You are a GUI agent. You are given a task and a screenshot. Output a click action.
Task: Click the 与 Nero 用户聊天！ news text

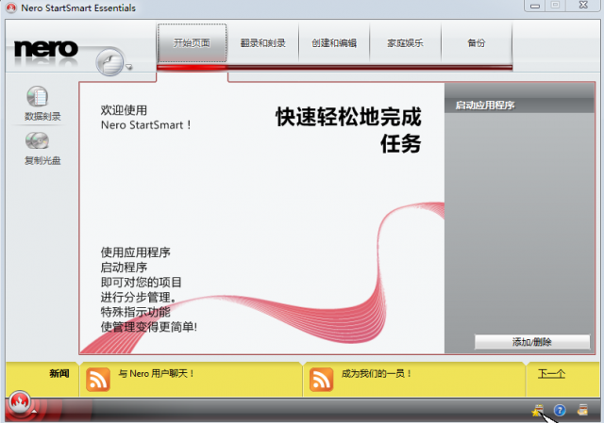[x=156, y=373]
